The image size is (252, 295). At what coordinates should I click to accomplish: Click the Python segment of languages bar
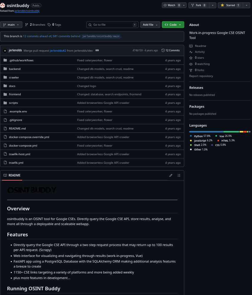206,132
